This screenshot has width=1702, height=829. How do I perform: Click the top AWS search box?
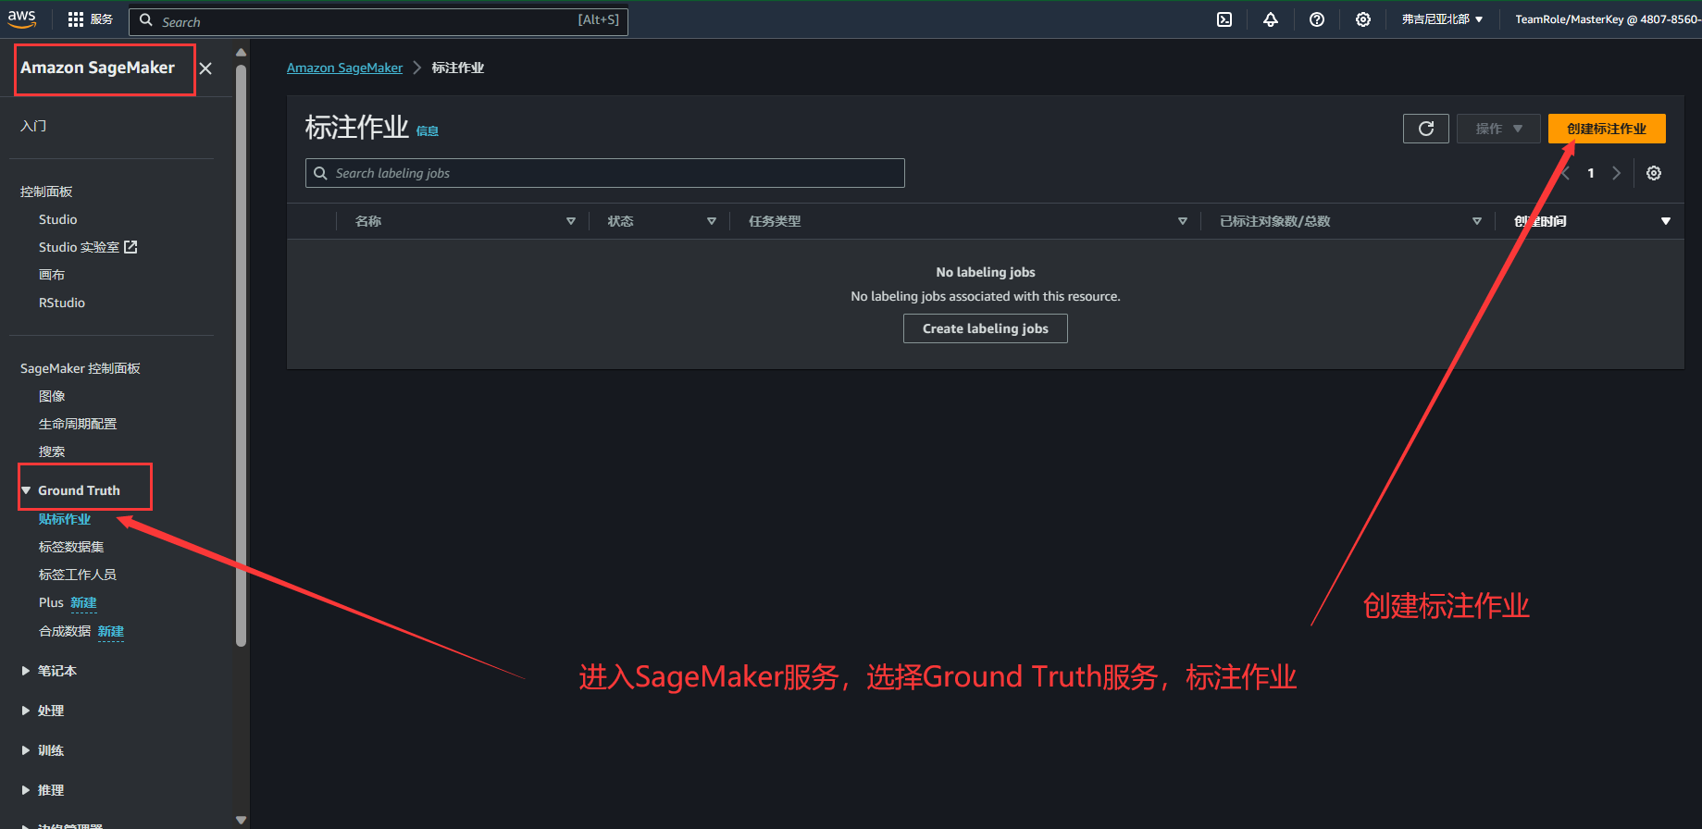pyautogui.click(x=378, y=21)
